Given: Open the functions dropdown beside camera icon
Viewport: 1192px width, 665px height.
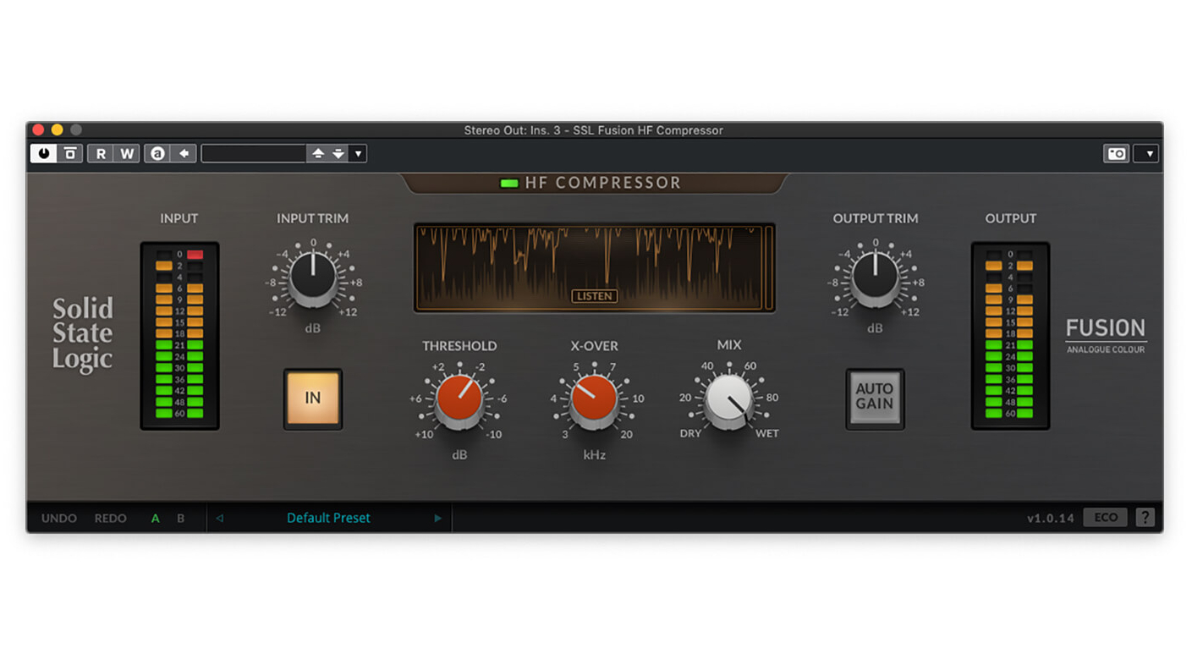Looking at the screenshot, I should [x=1148, y=153].
